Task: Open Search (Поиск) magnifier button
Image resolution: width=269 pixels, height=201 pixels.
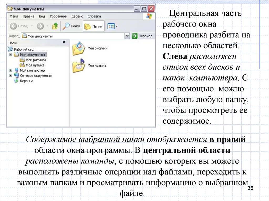Action: pos(71,26)
